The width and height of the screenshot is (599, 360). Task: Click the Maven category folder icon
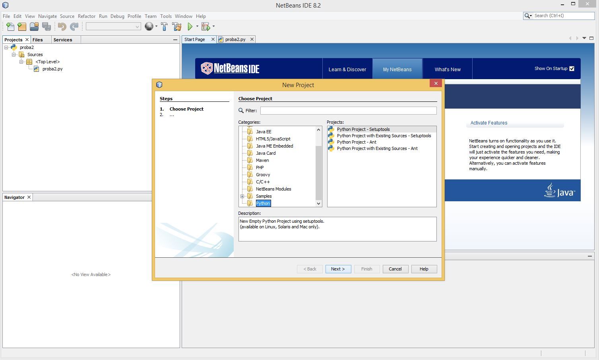[x=250, y=160]
